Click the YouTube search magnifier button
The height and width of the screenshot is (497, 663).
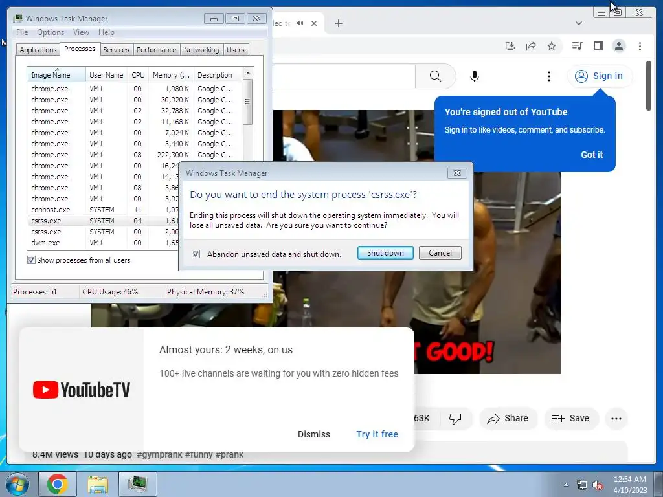[436, 76]
